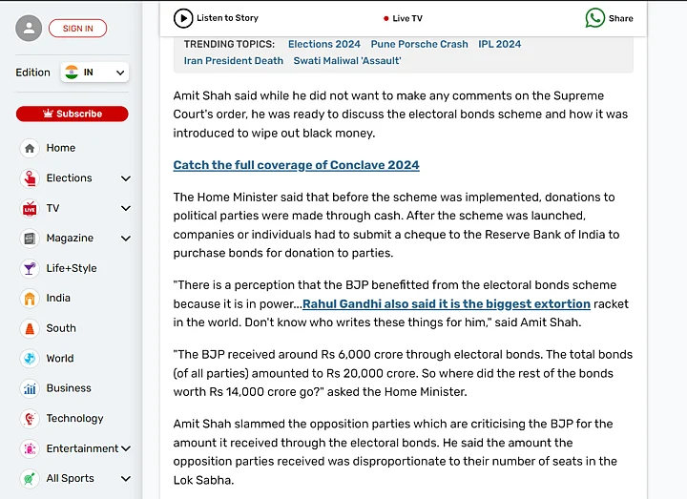Expand the TV submenu chevron
Image resolution: width=687 pixels, height=499 pixels.
(125, 208)
